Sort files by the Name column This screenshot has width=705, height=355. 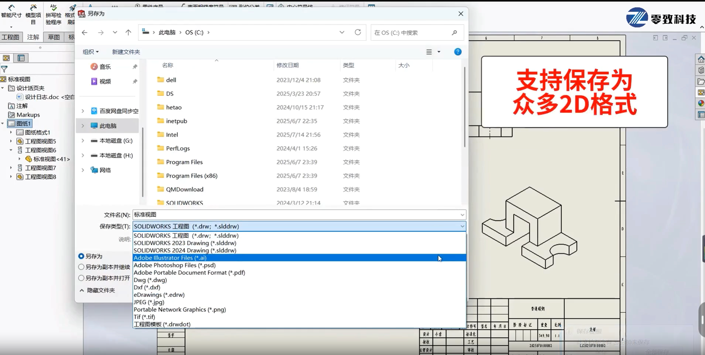pos(168,65)
